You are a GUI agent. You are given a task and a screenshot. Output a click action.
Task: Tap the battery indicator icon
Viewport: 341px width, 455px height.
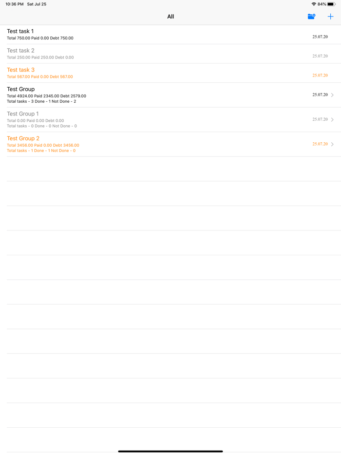pos(331,4)
